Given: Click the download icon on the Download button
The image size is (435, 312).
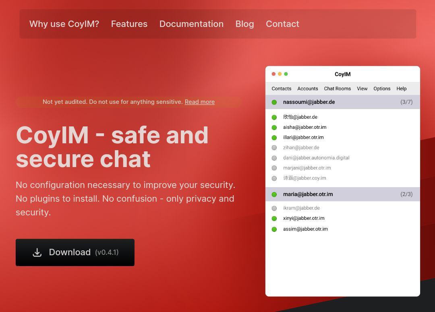Looking at the screenshot, I should pos(37,252).
